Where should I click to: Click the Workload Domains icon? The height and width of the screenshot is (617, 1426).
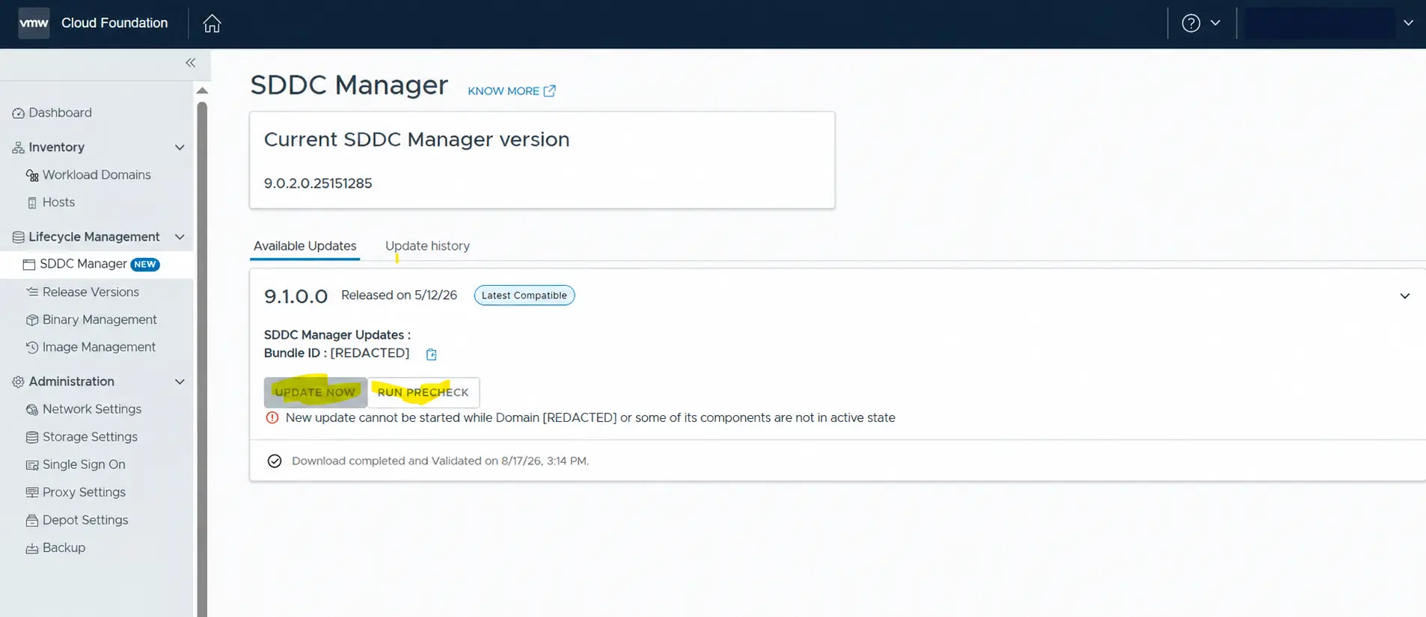[32, 175]
